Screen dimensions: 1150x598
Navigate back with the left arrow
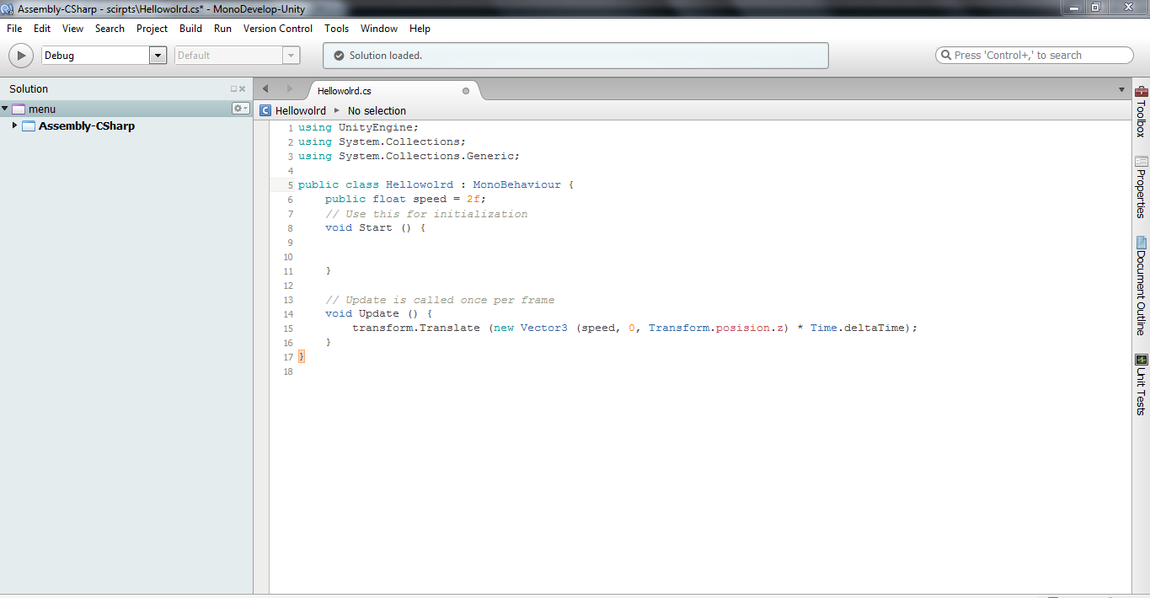265,89
